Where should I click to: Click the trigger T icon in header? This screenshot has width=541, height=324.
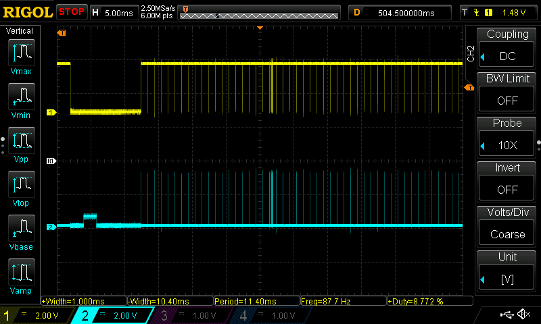coord(465,13)
